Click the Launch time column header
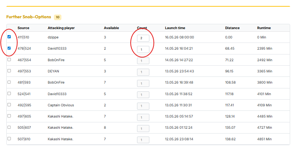This screenshot has width=295, height=147. 175,28
